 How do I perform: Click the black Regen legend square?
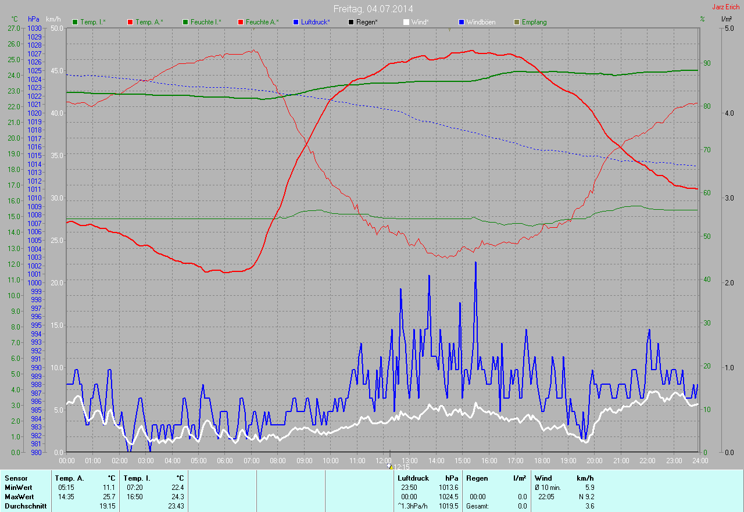(351, 22)
